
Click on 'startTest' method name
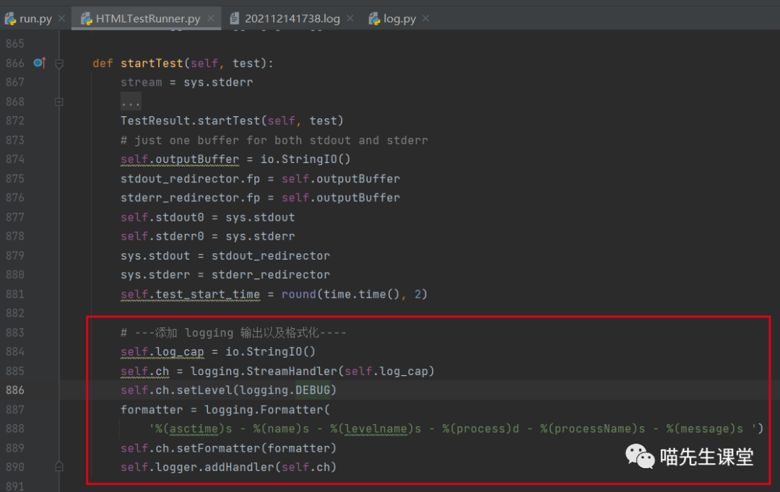[152, 63]
